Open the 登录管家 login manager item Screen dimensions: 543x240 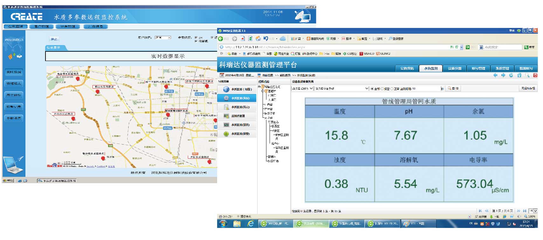pyautogui.click(x=396, y=39)
